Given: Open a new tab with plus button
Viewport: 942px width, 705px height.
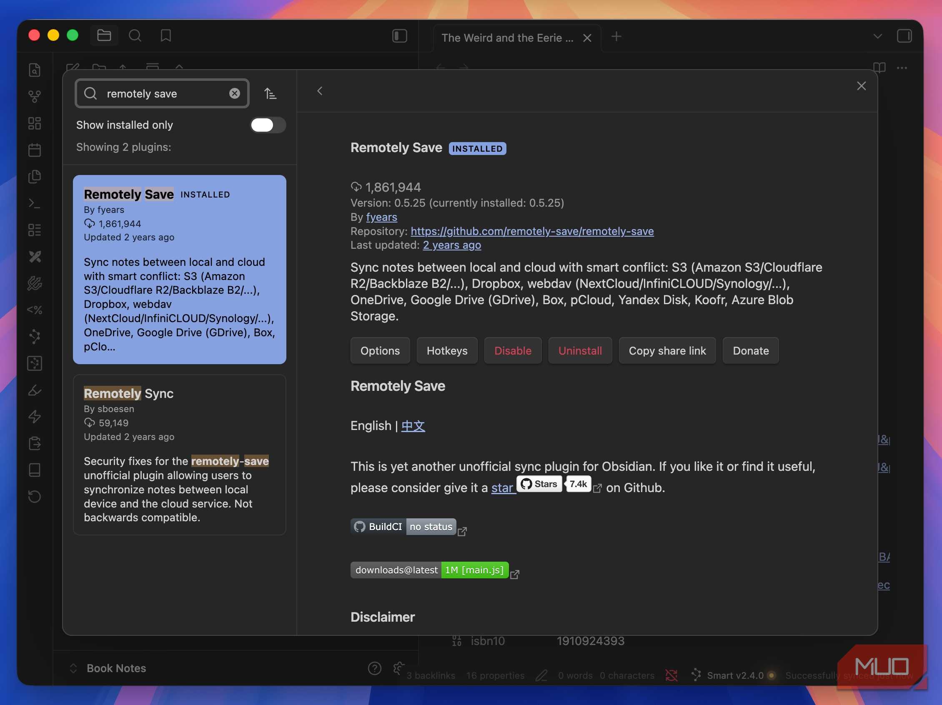Looking at the screenshot, I should (616, 37).
